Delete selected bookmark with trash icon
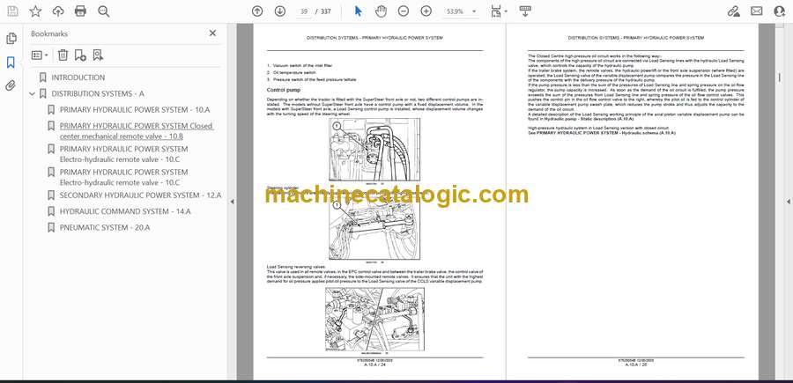Screen dimensions: 793x383 (x=63, y=55)
